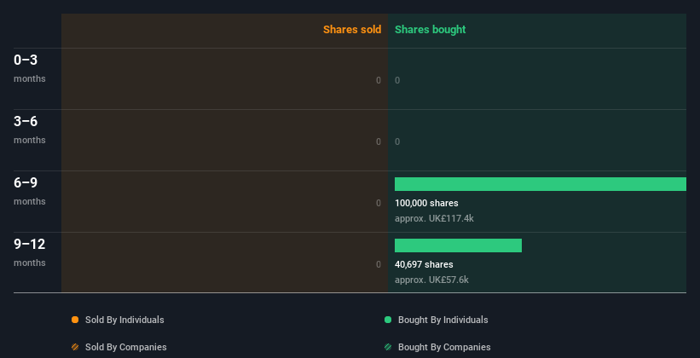
Task: Click the 100,000 shares value text
Action: point(426,203)
